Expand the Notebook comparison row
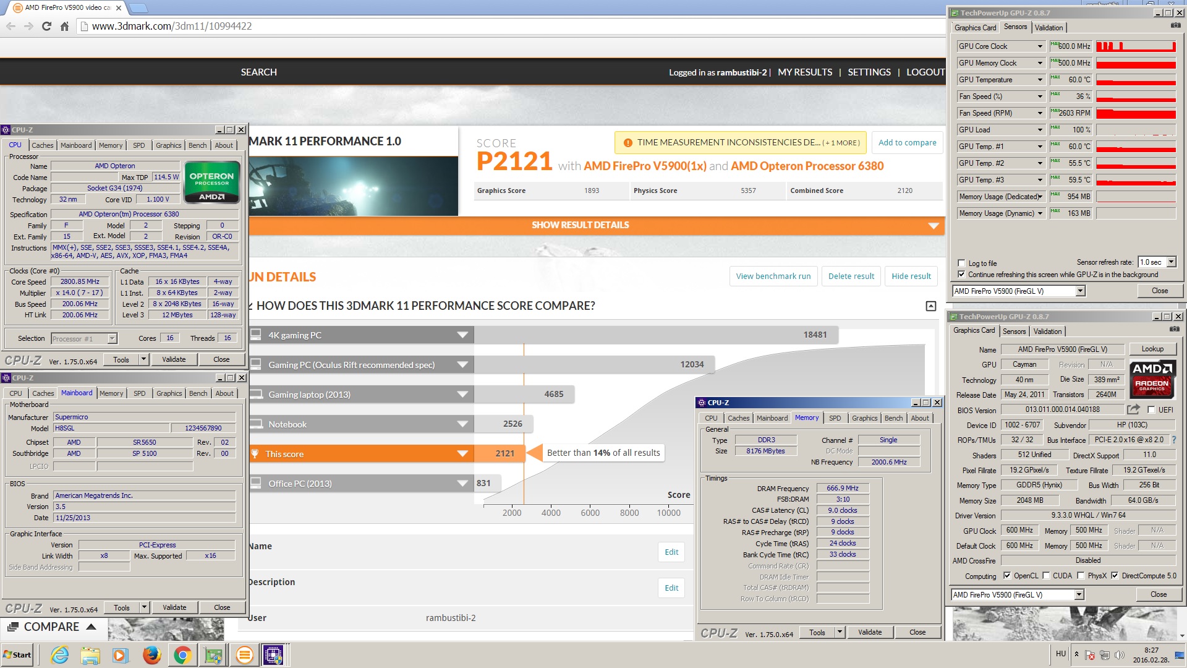1187x668 pixels. pyautogui.click(x=462, y=424)
